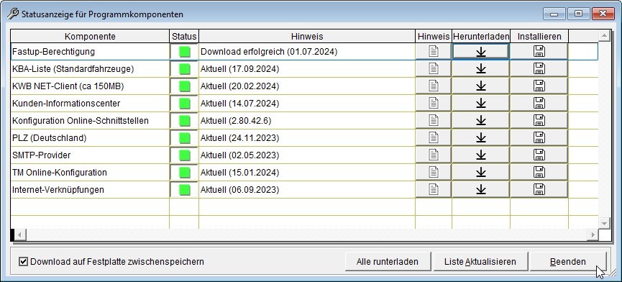Install the Internet-Verknüpfungen component
Screen dimensions: 622x282
coord(539,190)
